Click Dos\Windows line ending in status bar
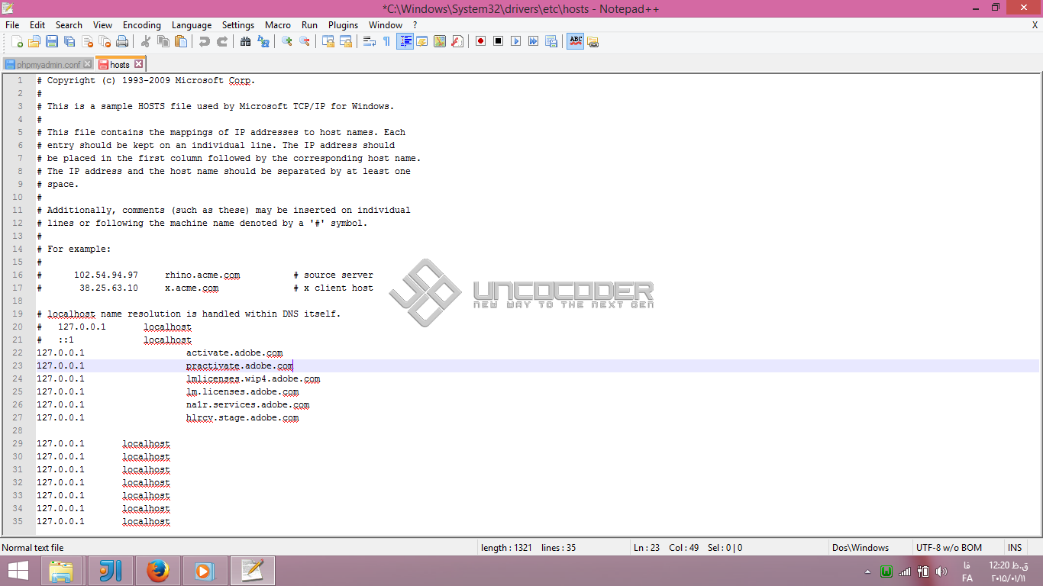The image size is (1043, 586). click(x=861, y=548)
